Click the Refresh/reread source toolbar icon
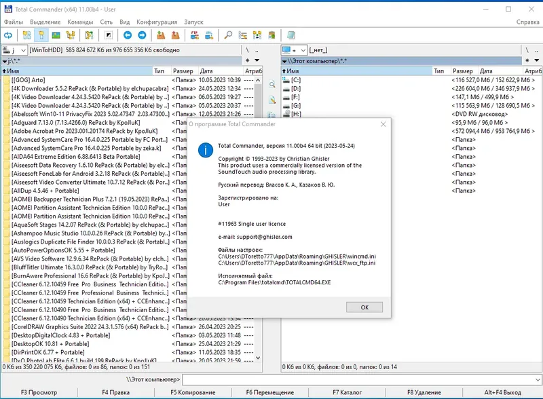543x399 pixels. point(8,35)
